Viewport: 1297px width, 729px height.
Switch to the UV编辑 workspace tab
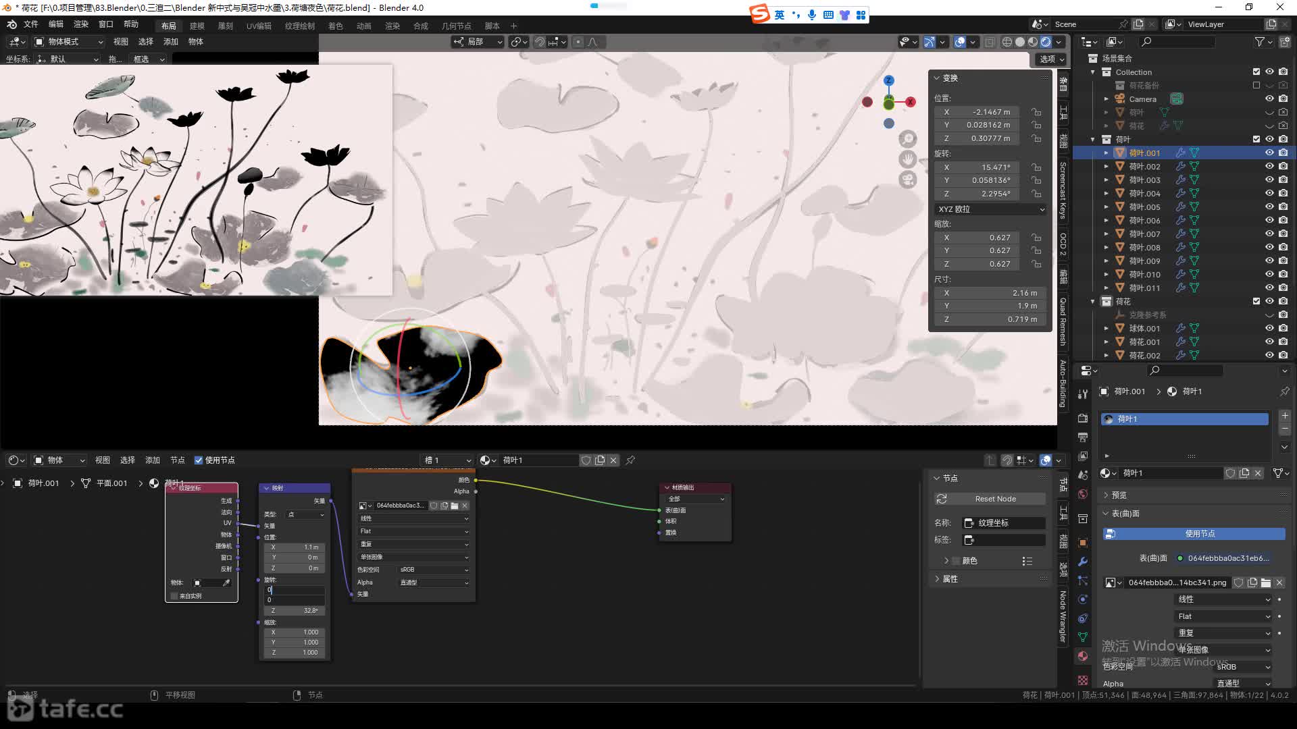pyautogui.click(x=259, y=26)
